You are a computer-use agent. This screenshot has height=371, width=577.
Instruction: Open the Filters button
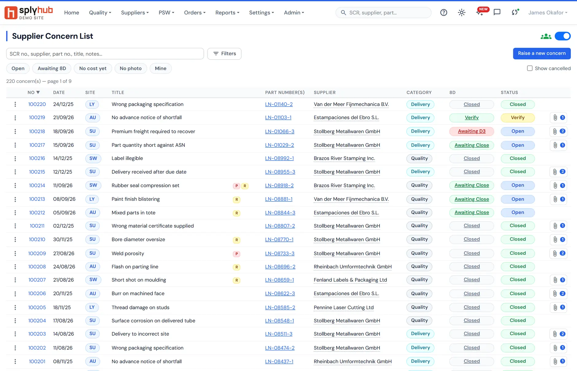(224, 54)
